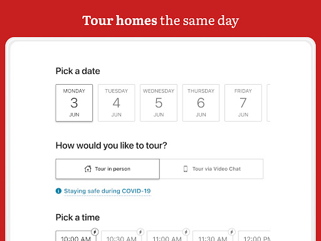Select Monday 3 Jun date card
321x241 pixels.
click(x=74, y=103)
